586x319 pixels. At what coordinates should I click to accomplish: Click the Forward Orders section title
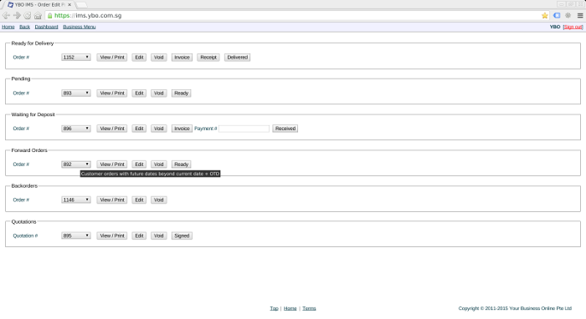tap(29, 150)
